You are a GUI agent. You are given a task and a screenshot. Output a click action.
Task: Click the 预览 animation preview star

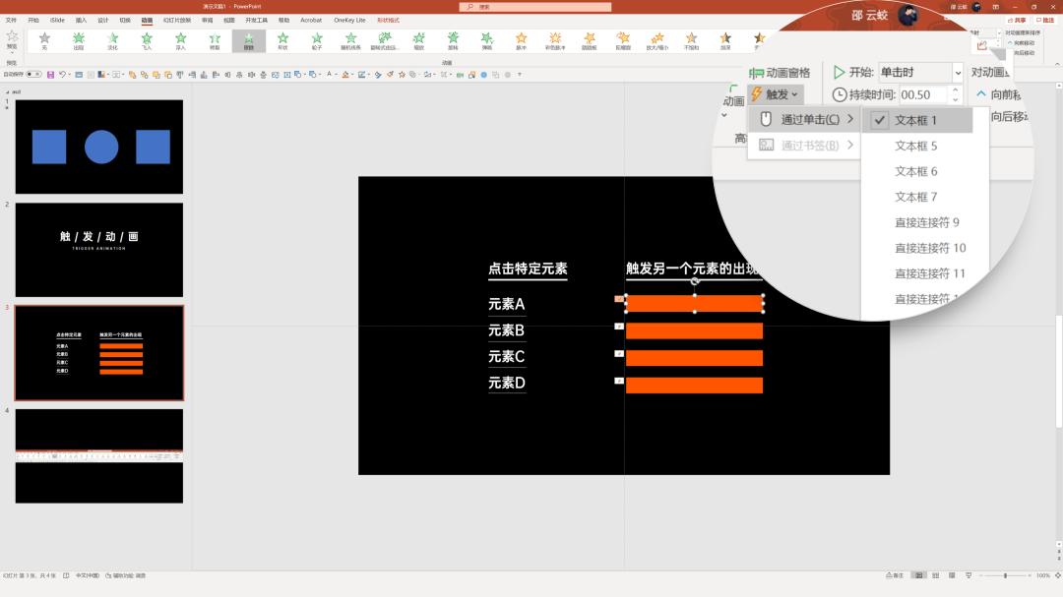[x=12, y=38]
